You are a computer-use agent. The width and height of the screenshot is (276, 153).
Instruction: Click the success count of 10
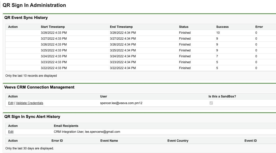[x=218, y=33]
